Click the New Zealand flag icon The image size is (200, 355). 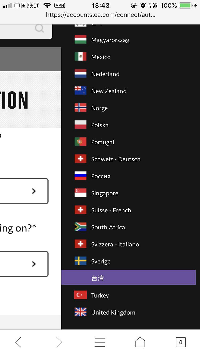point(80,91)
